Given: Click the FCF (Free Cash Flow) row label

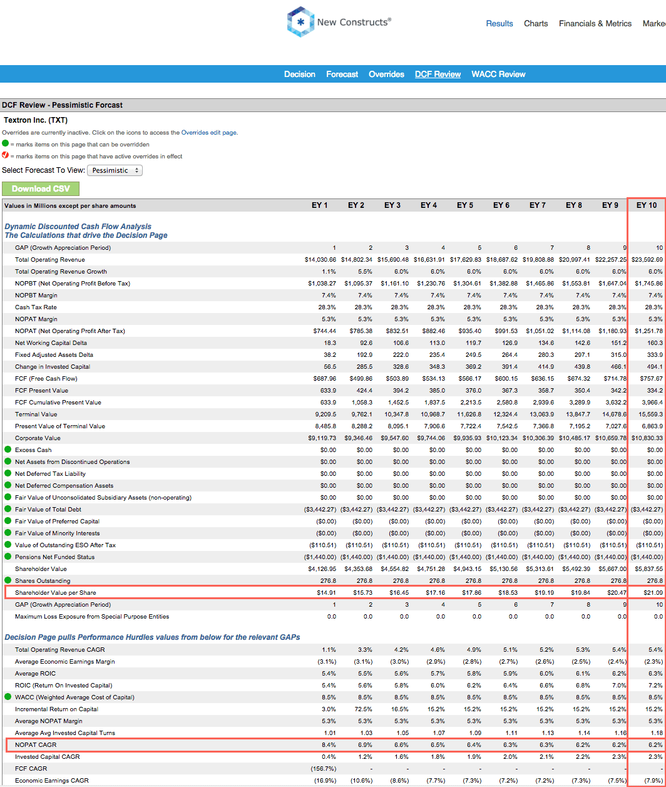Looking at the screenshot, I should click(x=46, y=378).
